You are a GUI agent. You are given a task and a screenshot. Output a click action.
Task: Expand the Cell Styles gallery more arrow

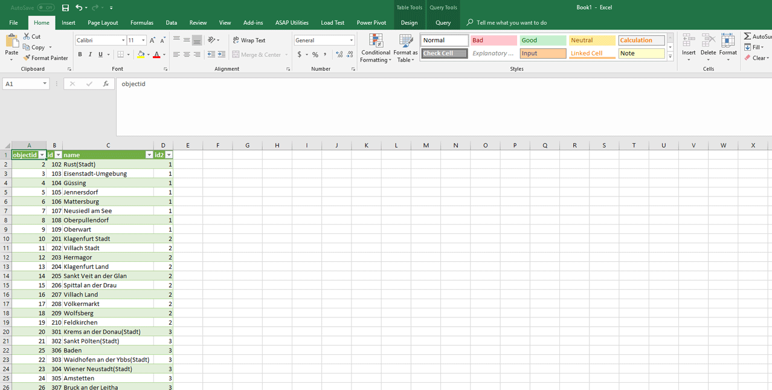click(670, 56)
